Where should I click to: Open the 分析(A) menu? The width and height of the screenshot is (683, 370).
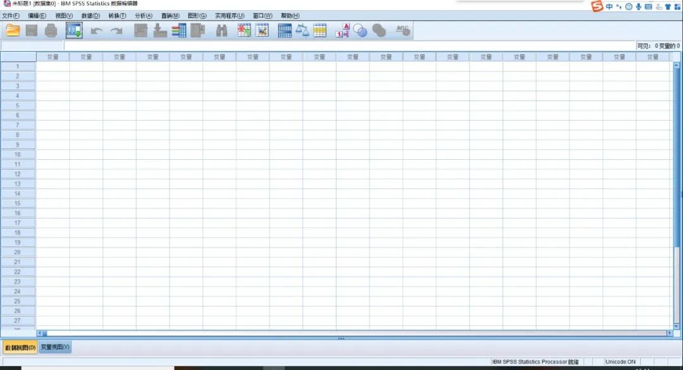[144, 16]
